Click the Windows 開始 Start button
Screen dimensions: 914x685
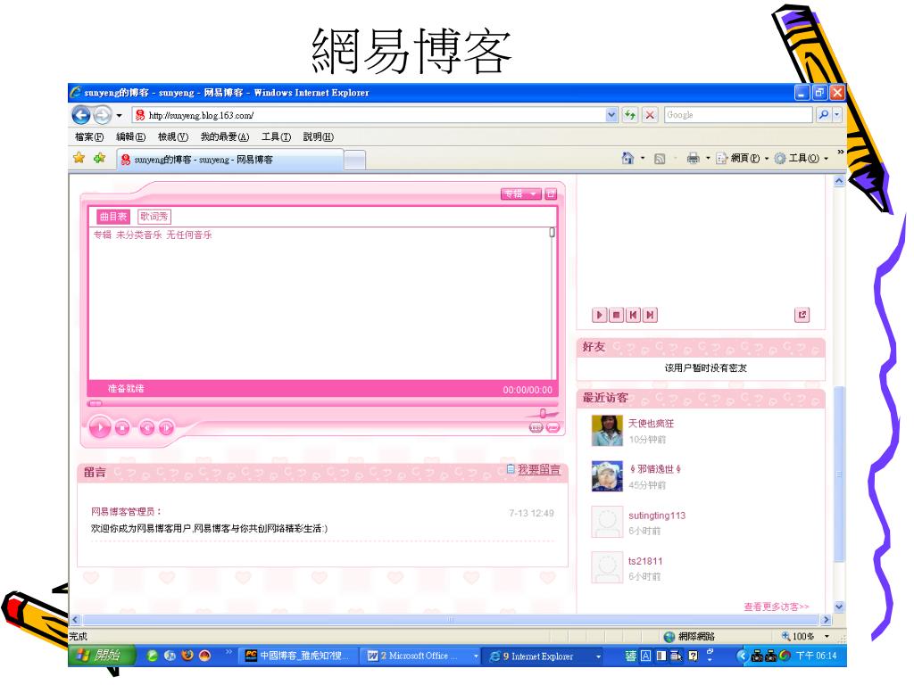103,656
